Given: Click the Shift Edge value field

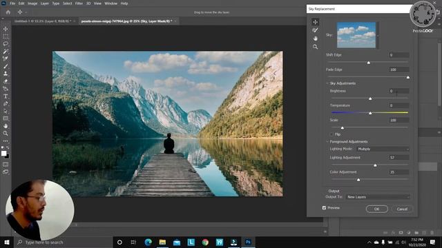Looking at the screenshot, I should point(399,55).
